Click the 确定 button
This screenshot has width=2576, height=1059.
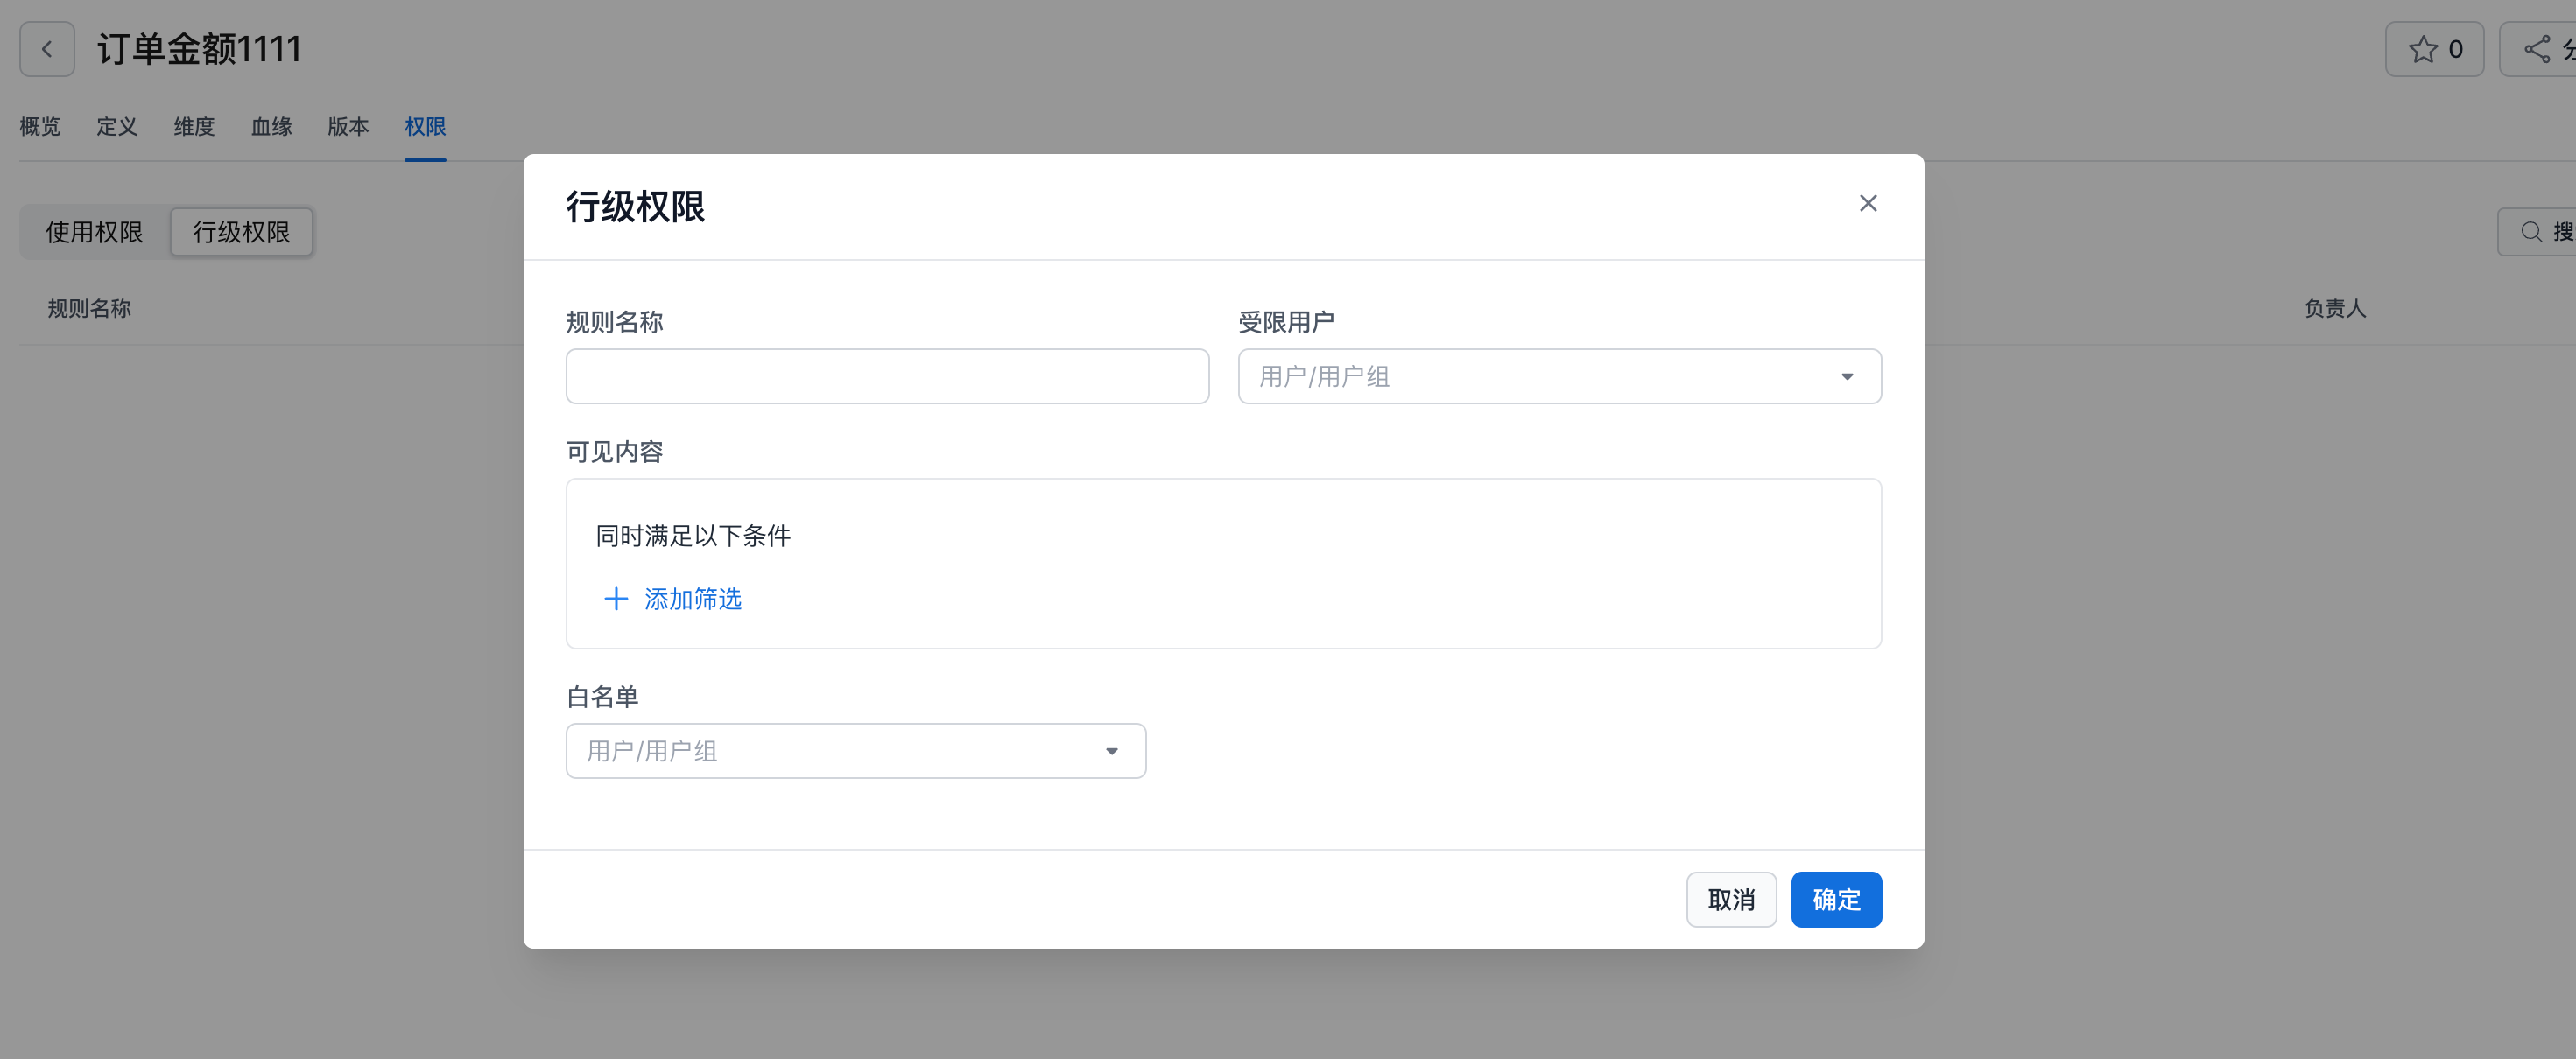coord(1835,899)
